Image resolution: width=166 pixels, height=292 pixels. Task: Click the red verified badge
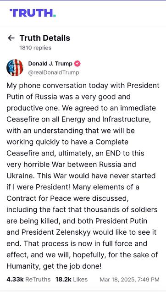pyautogui.click(x=77, y=64)
